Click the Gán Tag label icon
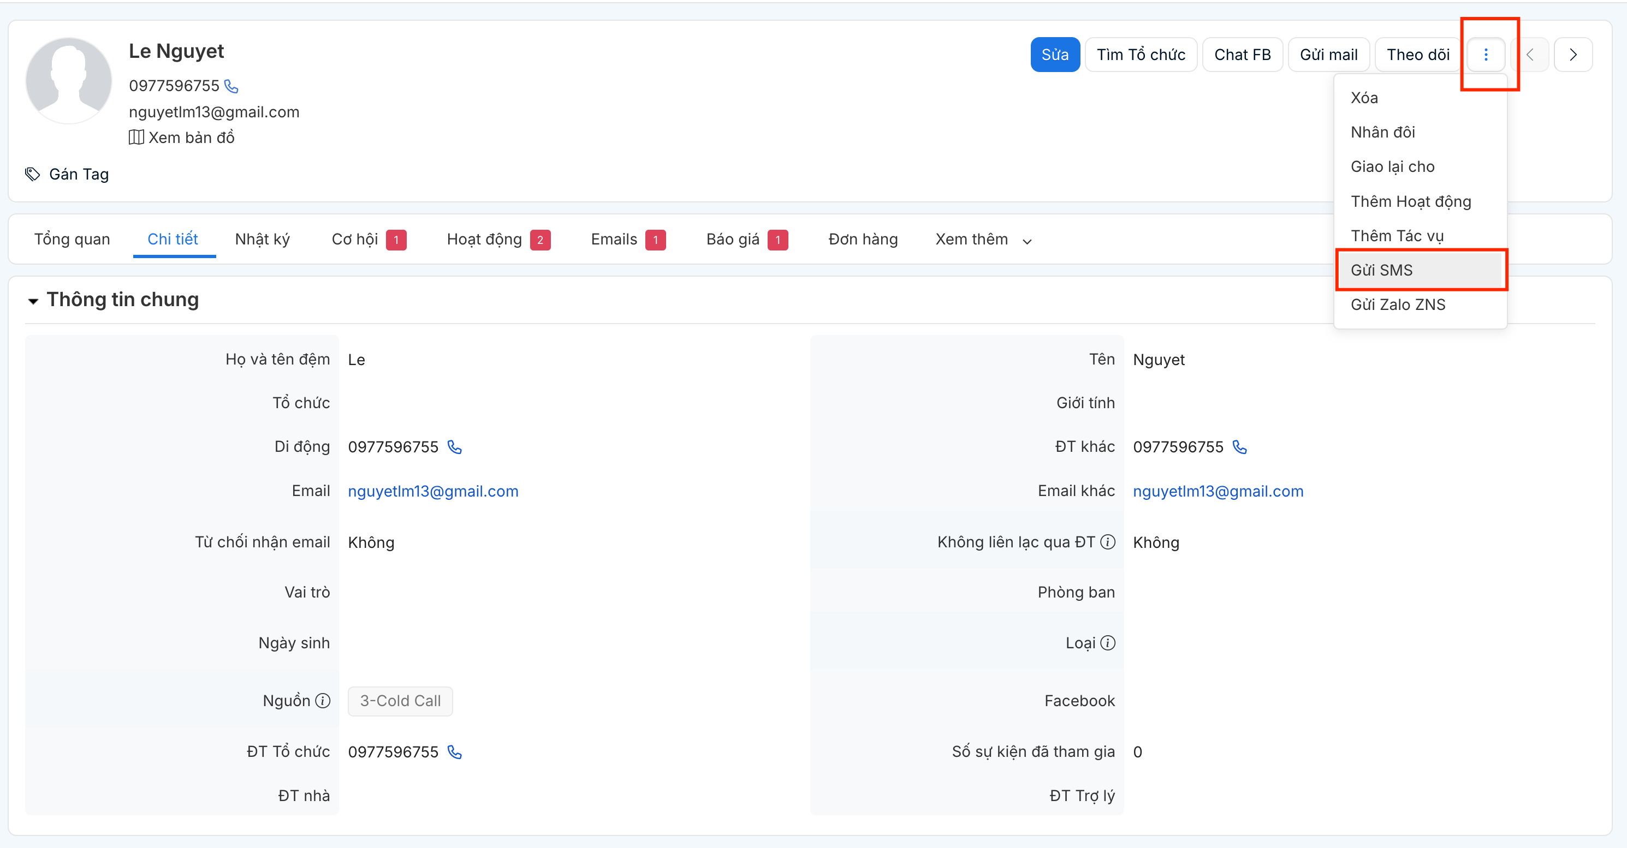 (32, 174)
